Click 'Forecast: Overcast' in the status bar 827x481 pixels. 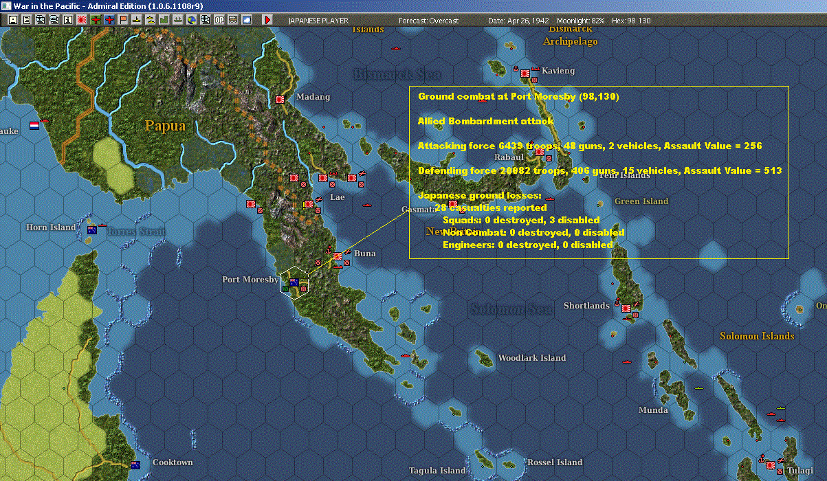(x=428, y=21)
